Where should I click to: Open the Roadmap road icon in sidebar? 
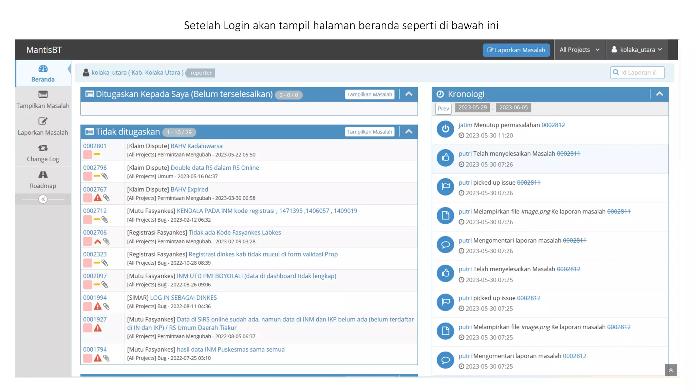tap(43, 175)
